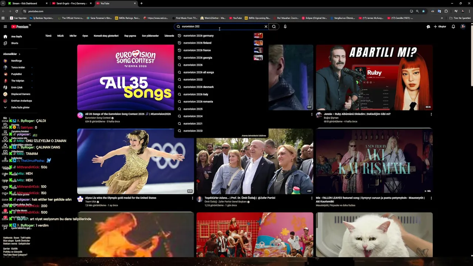The width and height of the screenshot is (473, 266).
Task: Choose suggestion eurovision 2026 georgia
Action: click(x=221, y=58)
